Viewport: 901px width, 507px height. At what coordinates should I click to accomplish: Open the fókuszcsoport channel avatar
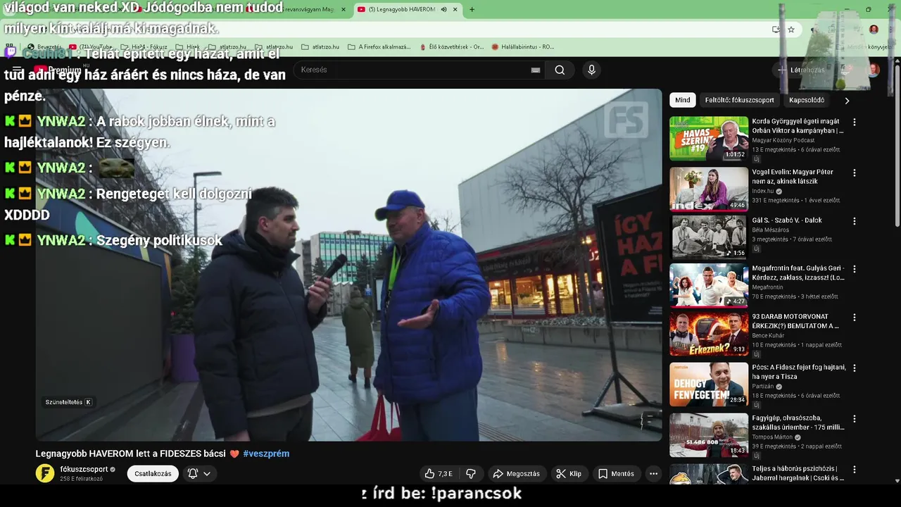[45, 473]
